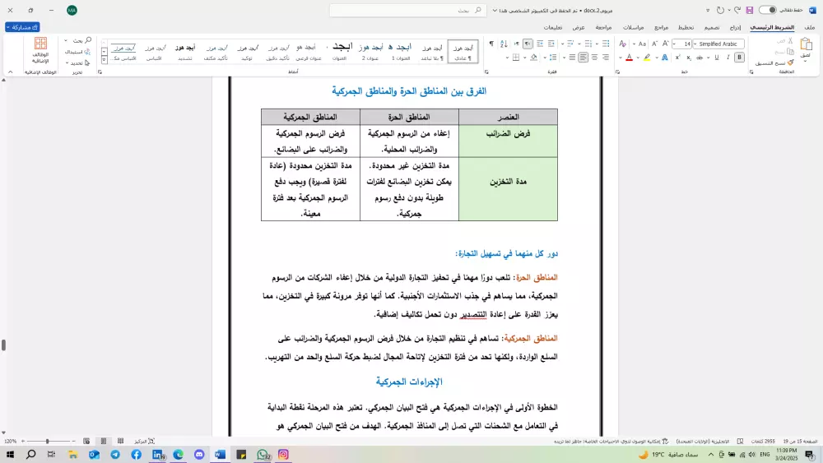Open Add-ins (الوظائف الإضافية) icon
The image size is (823, 463).
(40, 50)
